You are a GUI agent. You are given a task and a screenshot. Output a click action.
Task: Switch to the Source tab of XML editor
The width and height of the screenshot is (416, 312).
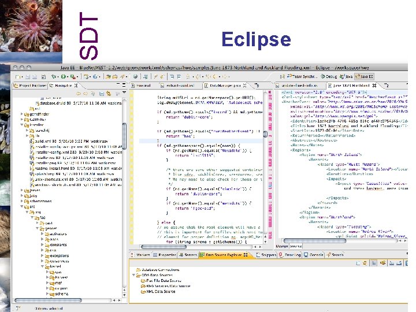296,246
